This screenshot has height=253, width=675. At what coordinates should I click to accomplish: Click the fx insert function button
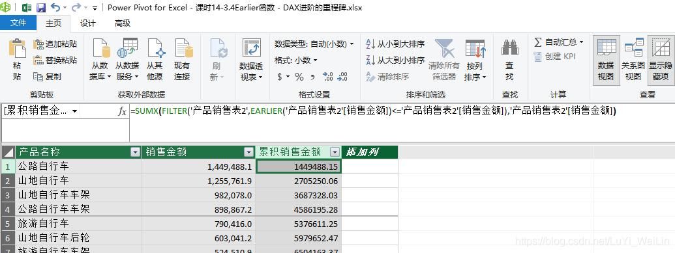pos(122,112)
